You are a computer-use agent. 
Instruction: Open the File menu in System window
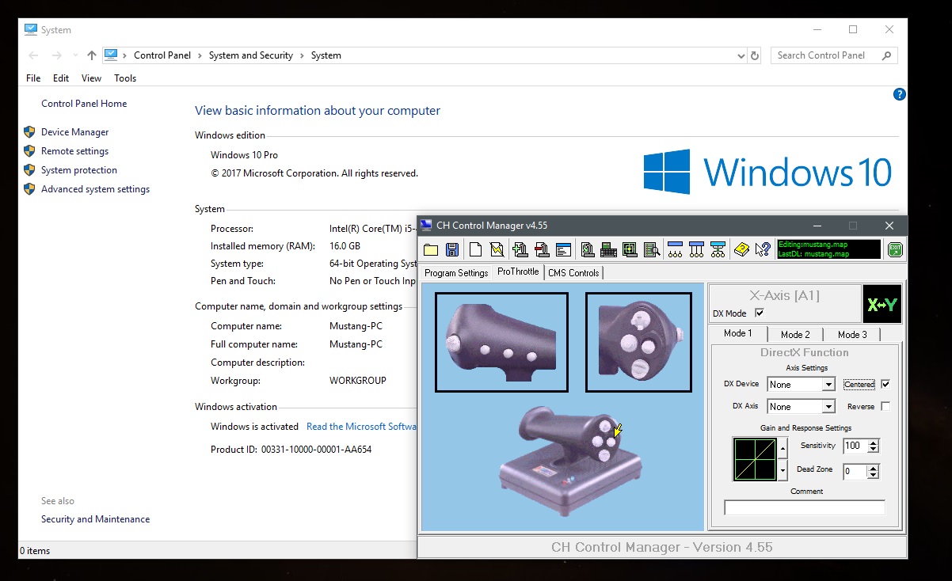33,78
